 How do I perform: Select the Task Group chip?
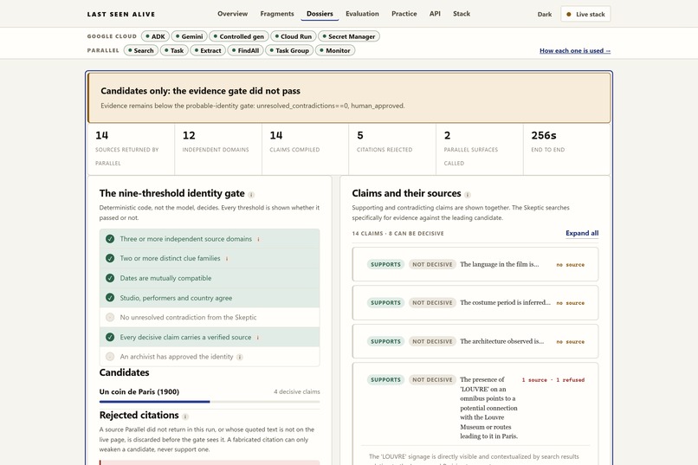289,51
